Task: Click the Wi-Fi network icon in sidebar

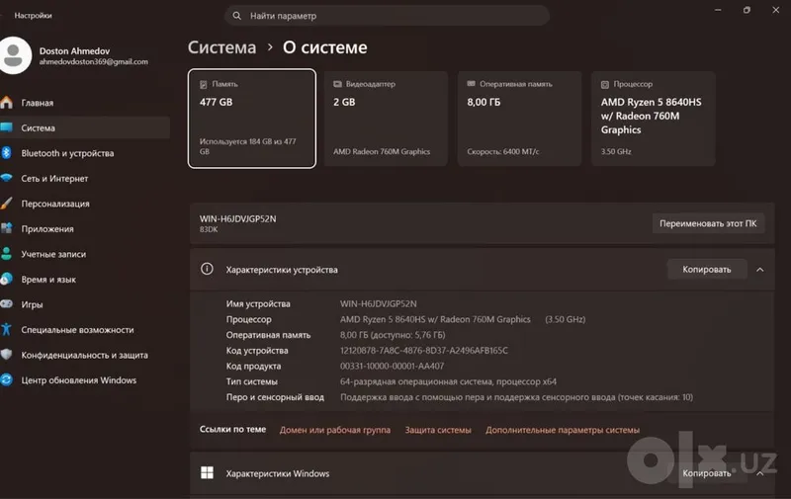Action: pos(7,178)
